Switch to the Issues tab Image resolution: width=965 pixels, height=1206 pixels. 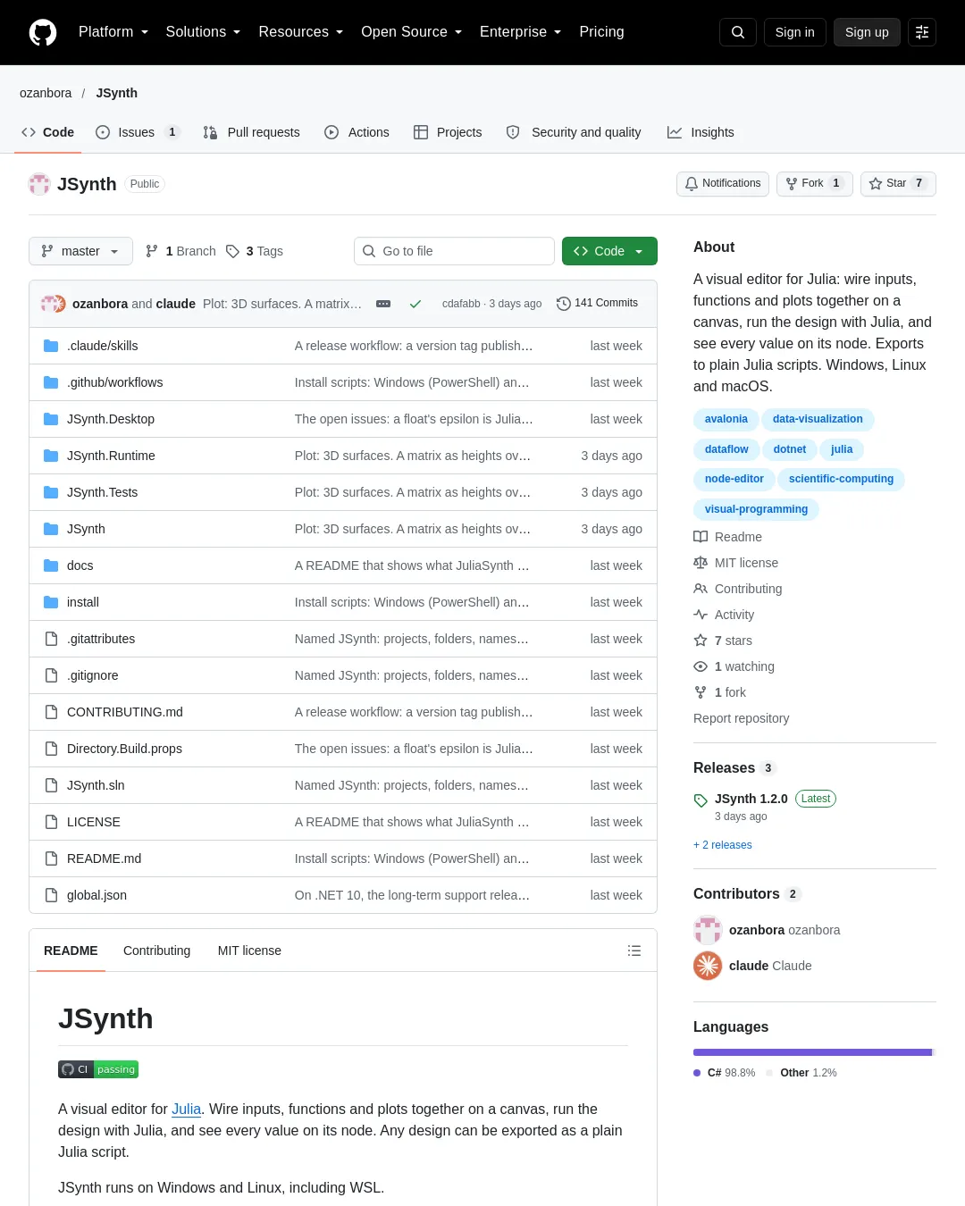pyautogui.click(x=138, y=132)
